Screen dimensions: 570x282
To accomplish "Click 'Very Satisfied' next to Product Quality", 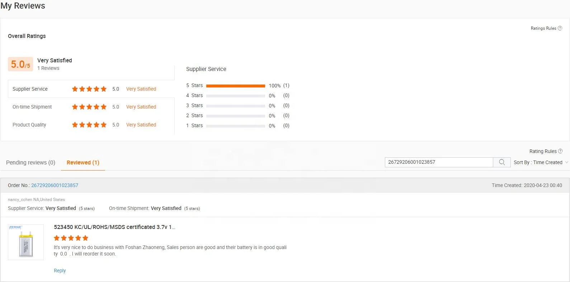I will pos(141,125).
